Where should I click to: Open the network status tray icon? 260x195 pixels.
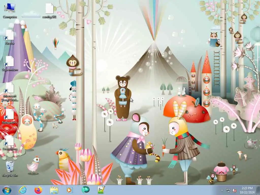(228, 190)
